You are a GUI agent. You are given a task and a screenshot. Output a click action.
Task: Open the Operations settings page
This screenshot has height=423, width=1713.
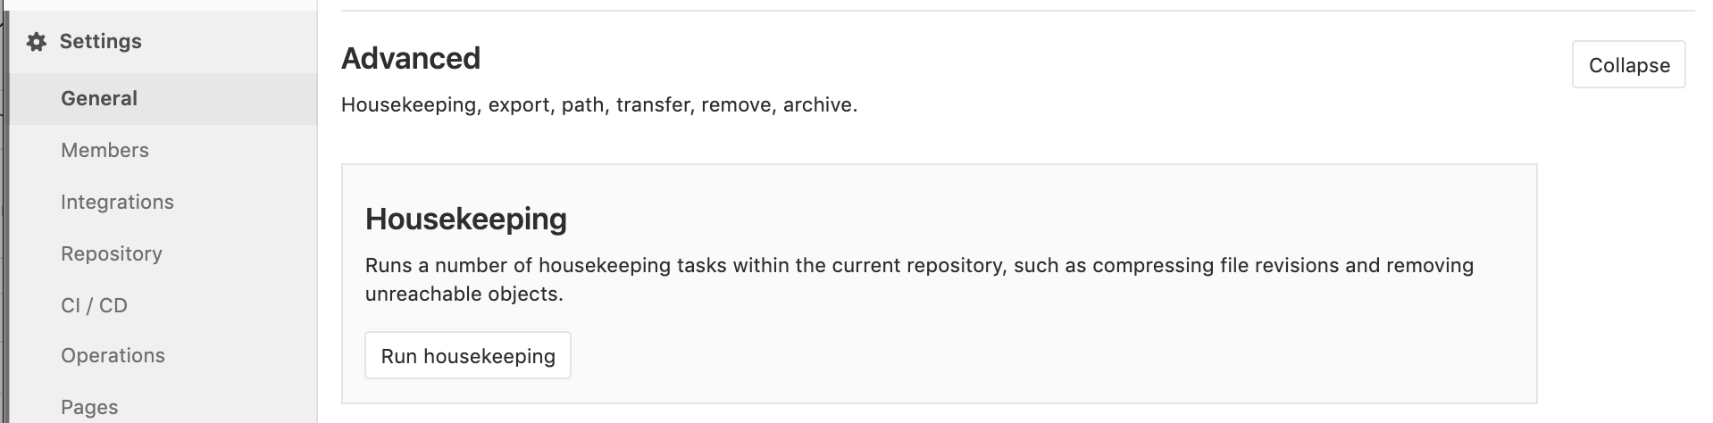(x=113, y=355)
